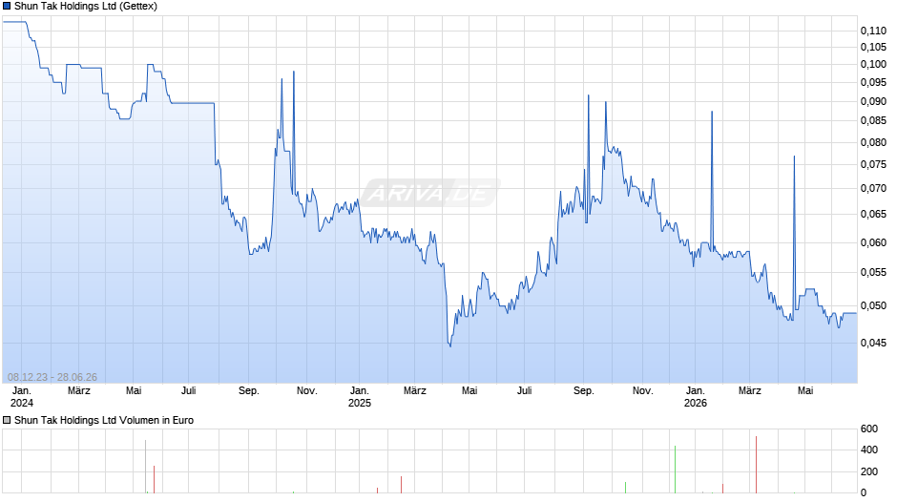
Task: Click the first 'März' x-axis label after Jan. 2024
Action: pos(79,391)
